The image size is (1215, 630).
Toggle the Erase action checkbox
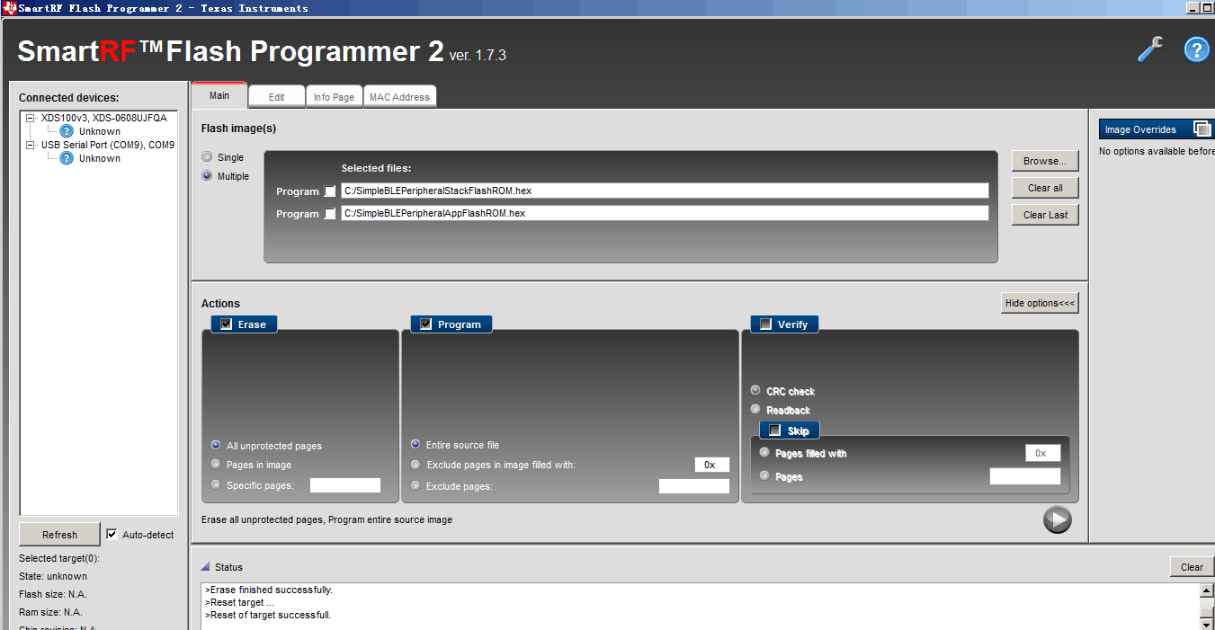pos(227,324)
